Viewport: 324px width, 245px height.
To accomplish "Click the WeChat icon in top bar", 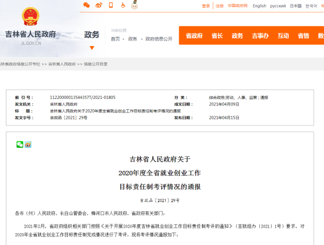I will coord(86,5).
